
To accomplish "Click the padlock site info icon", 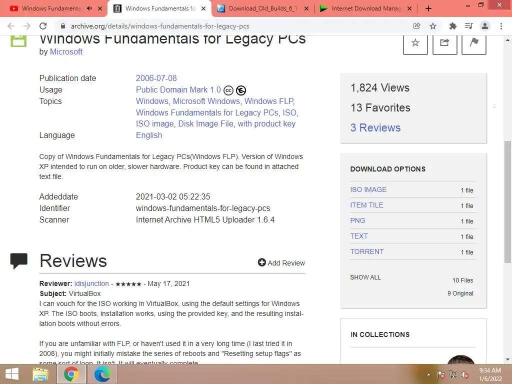I will [63, 26].
